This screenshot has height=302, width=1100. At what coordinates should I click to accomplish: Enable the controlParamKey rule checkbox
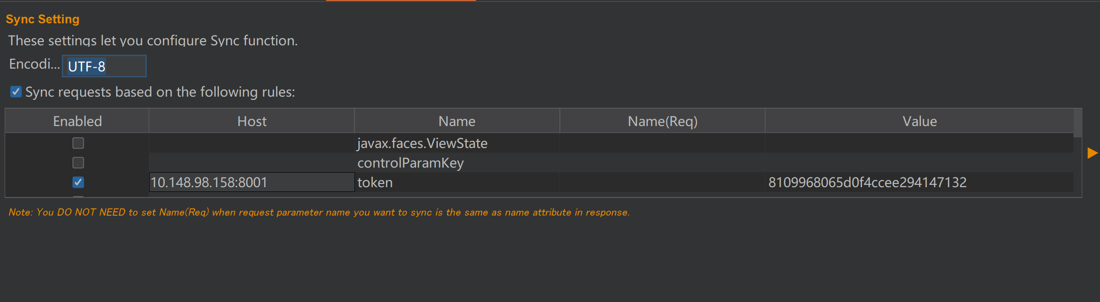coord(78,163)
